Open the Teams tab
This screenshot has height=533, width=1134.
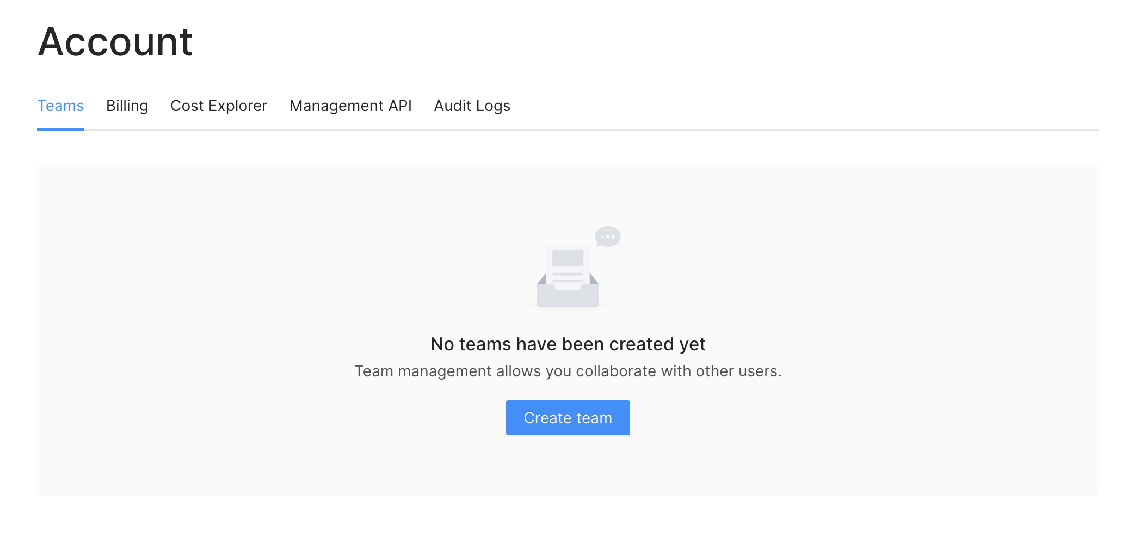[60, 106]
